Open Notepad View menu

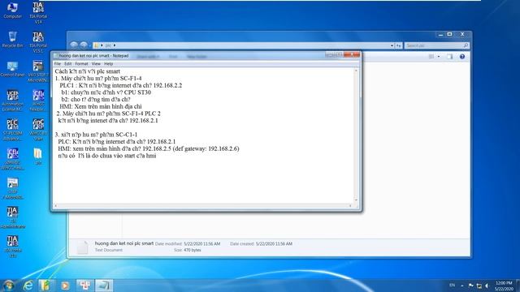[96, 63]
